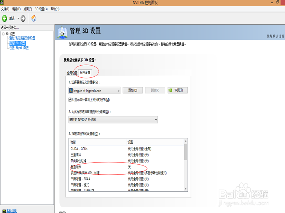Open the 帮助(H) menu
The image size is (285, 213).
coord(55,9)
